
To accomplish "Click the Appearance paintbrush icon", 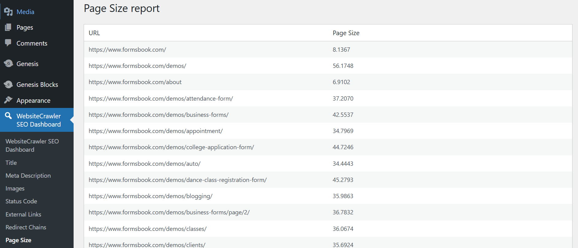I will tap(8, 100).
